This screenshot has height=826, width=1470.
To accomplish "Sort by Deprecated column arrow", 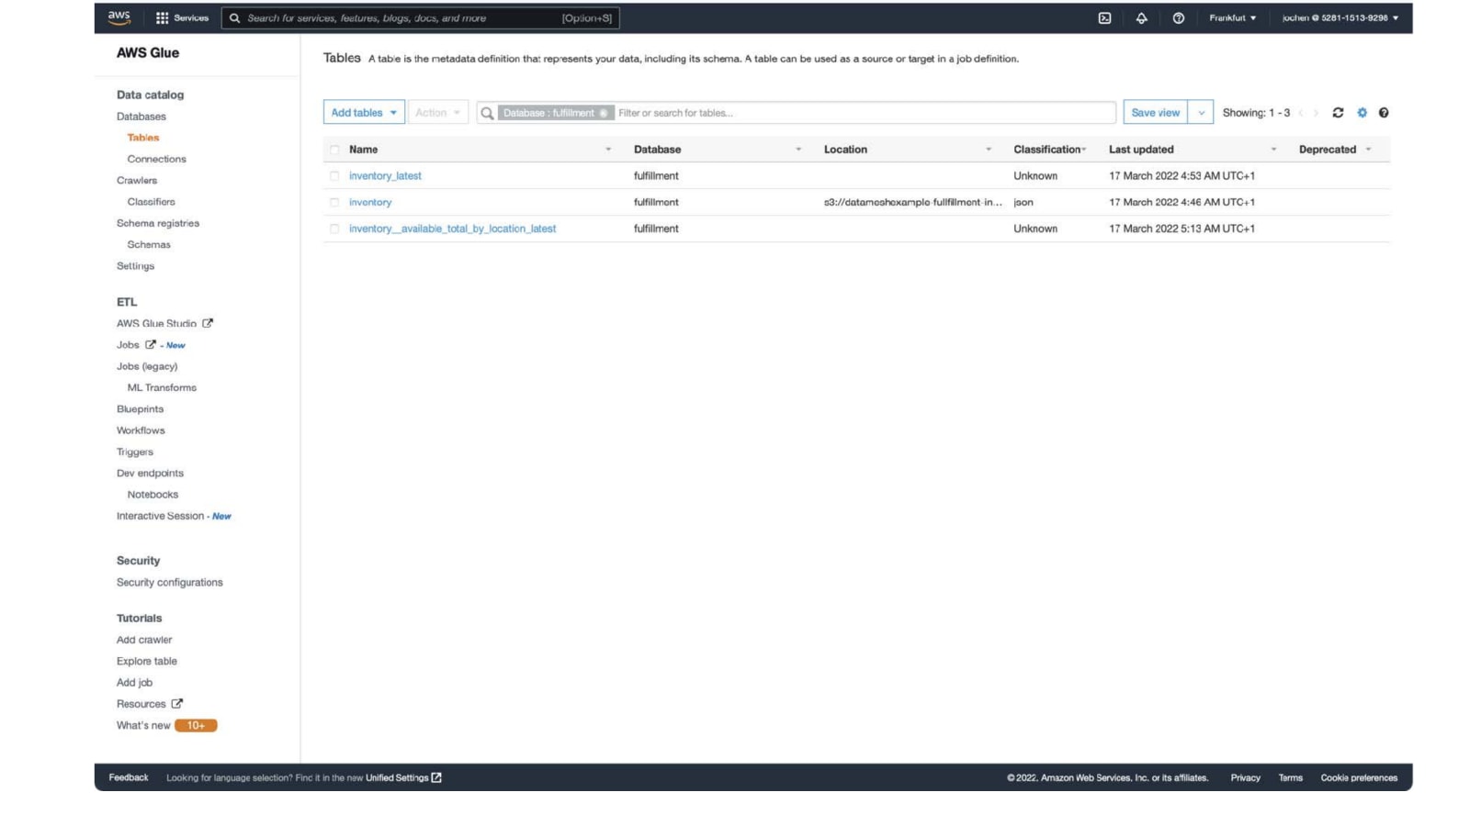I will click(x=1368, y=150).
